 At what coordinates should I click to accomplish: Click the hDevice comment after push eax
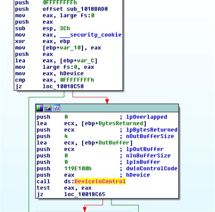pyautogui.click(x=138, y=175)
